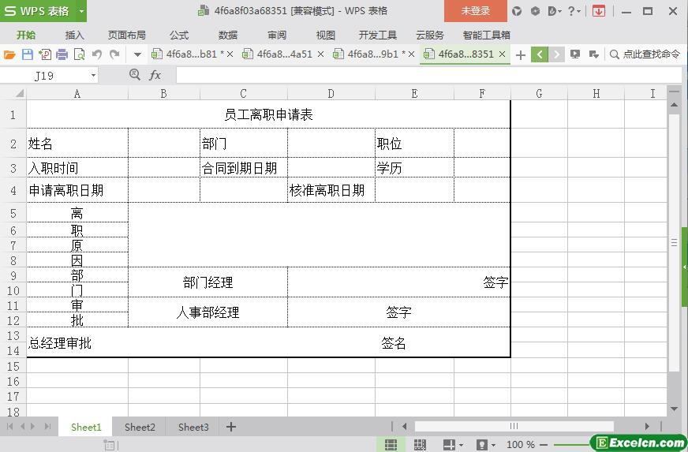Click the 未登录 login button

click(476, 11)
